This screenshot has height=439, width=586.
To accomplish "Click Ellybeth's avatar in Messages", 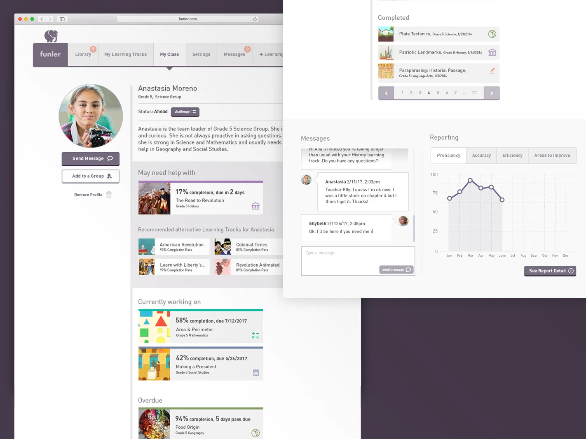I will coord(403,221).
